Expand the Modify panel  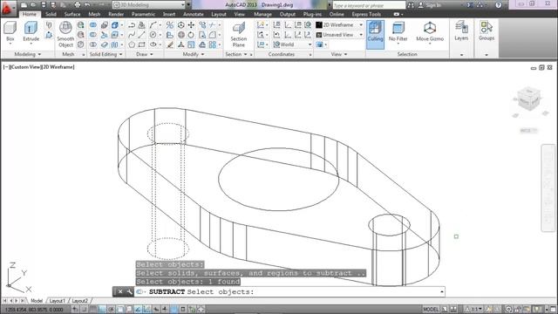click(194, 54)
